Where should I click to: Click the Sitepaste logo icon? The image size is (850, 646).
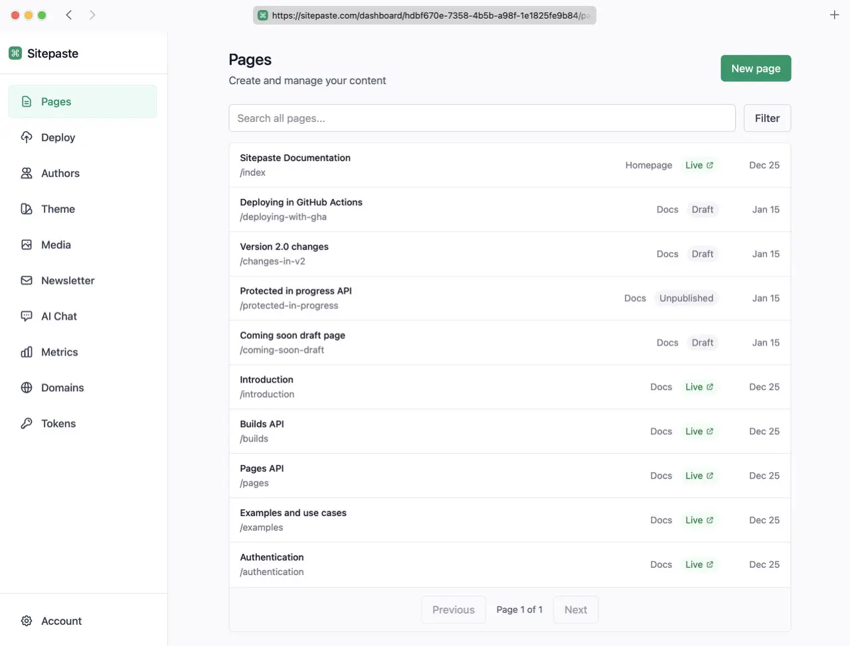coord(15,52)
